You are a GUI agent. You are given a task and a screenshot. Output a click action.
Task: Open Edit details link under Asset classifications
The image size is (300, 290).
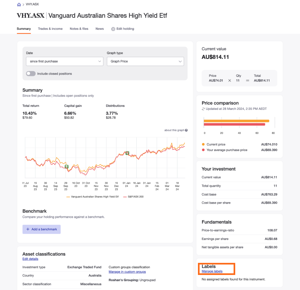click(x=30, y=259)
